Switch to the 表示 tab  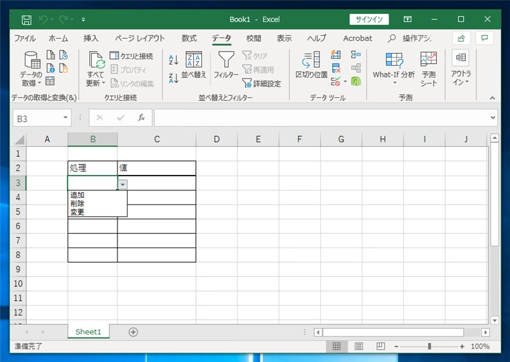[285, 38]
